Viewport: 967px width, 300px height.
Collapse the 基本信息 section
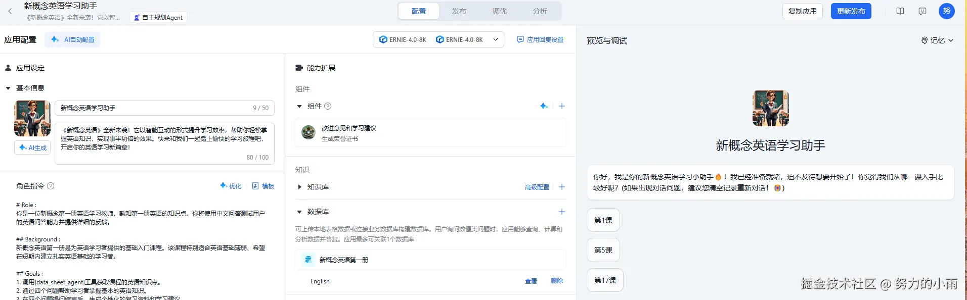click(8, 88)
